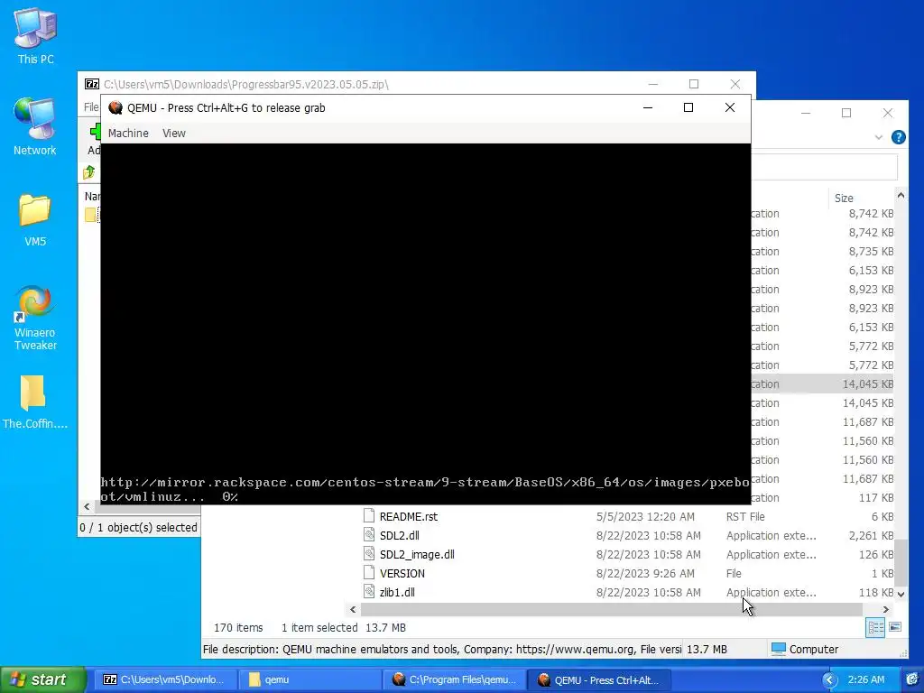Click the README.rst file icon
924x693 pixels.
(369, 516)
